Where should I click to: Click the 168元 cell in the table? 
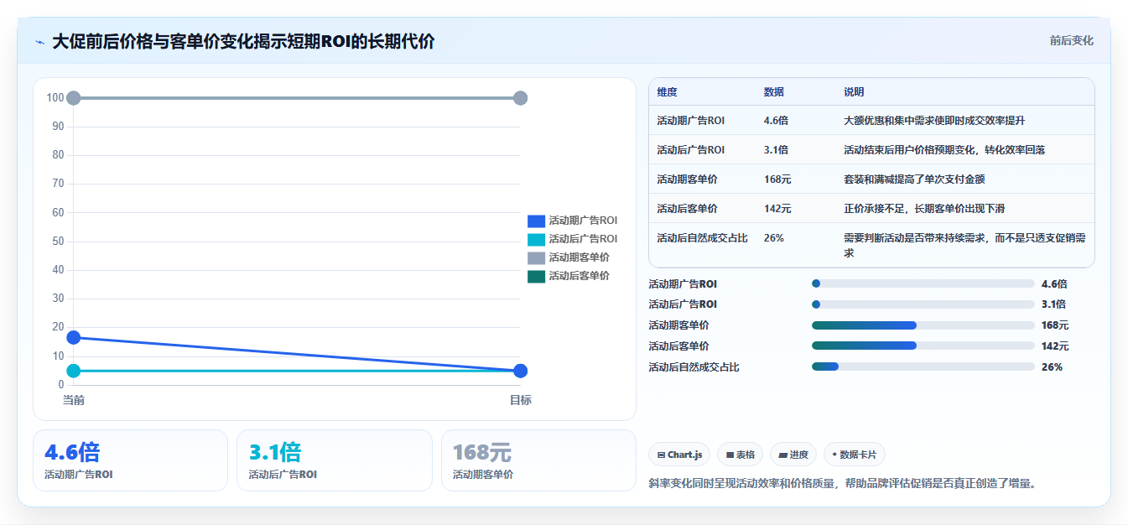coord(777,179)
